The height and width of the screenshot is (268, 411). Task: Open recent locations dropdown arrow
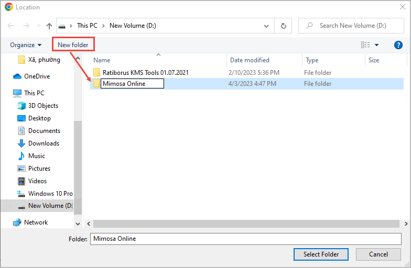[39, 26]
